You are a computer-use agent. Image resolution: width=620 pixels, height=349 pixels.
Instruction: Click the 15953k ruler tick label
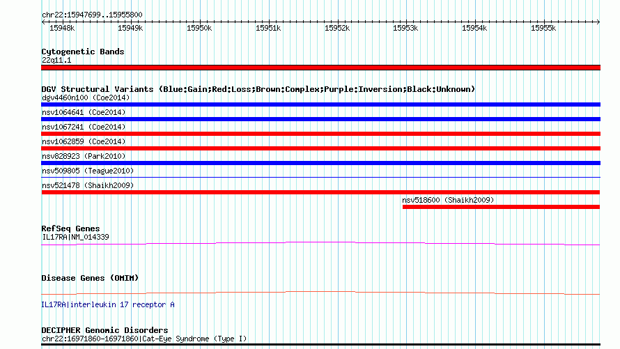coord(405,28)
